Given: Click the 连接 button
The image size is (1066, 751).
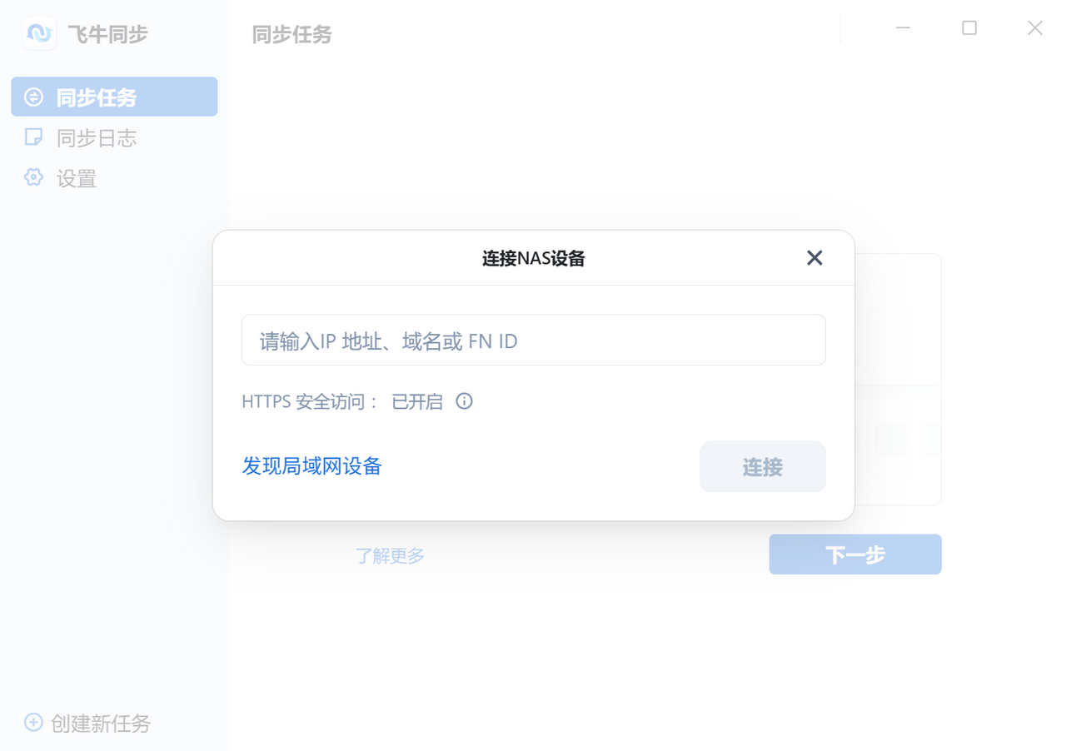Looking at the screenshot, I should point(762,466).
